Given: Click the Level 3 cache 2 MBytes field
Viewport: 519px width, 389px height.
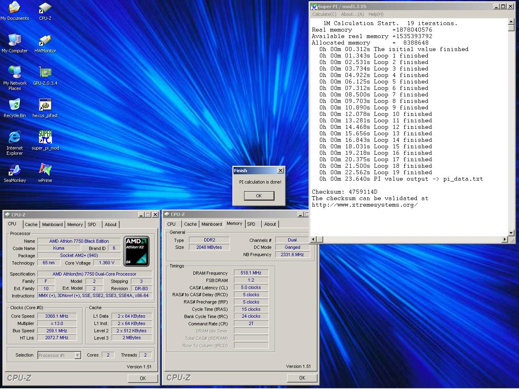Looking at the screenshot, I should click(132, 338).
